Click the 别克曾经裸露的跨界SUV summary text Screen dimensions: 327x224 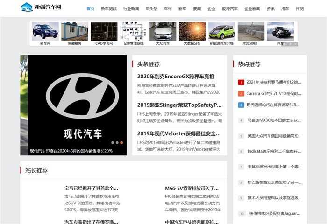point(179,89)
